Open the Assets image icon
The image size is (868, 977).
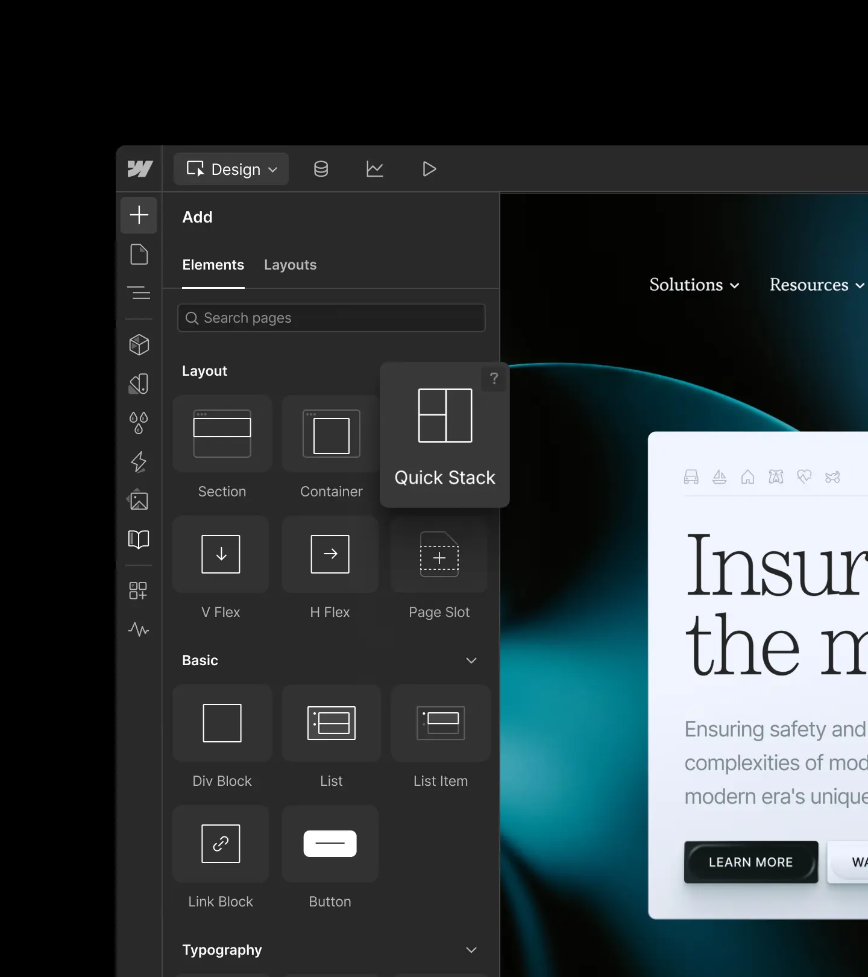[139, 501]
